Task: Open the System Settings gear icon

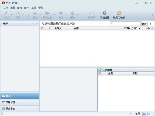Action: tap(105, 13)
